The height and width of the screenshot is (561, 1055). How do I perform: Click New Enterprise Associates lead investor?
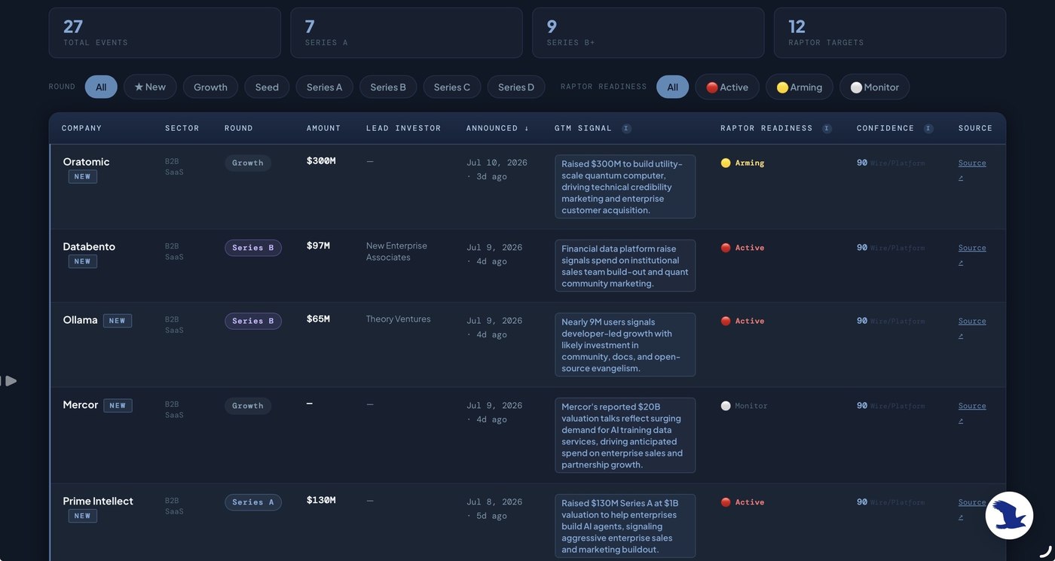(396, 252)
